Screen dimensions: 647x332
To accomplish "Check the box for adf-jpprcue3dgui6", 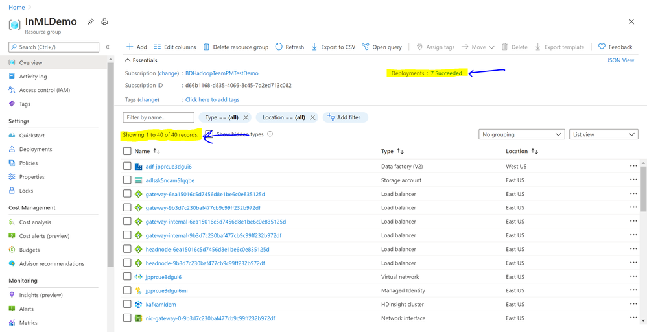I will (x=127, y=167).
